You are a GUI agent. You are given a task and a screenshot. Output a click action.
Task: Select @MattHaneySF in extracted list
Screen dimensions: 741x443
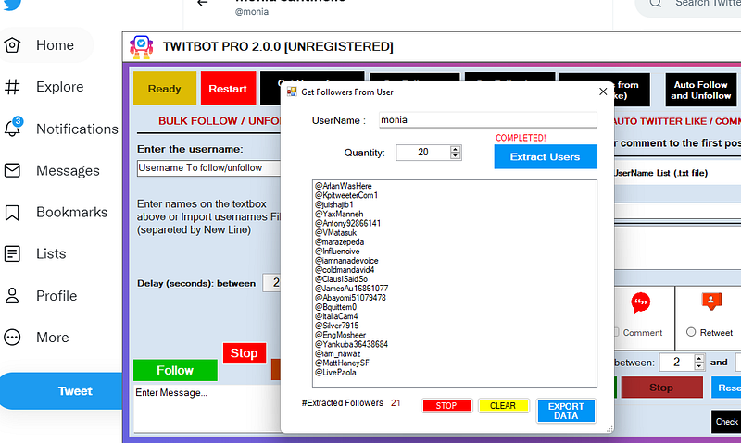[x=342, y=363]
